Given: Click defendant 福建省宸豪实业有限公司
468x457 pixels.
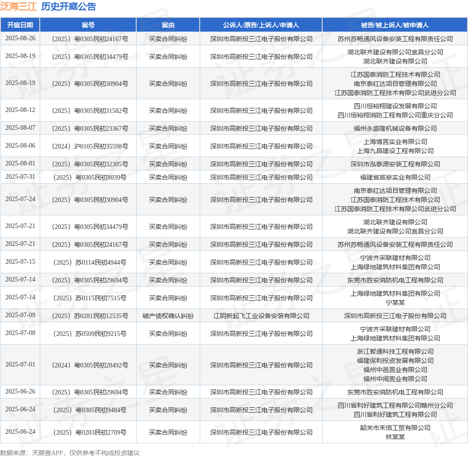Looking at the screenshot, I should click(395, 177).
